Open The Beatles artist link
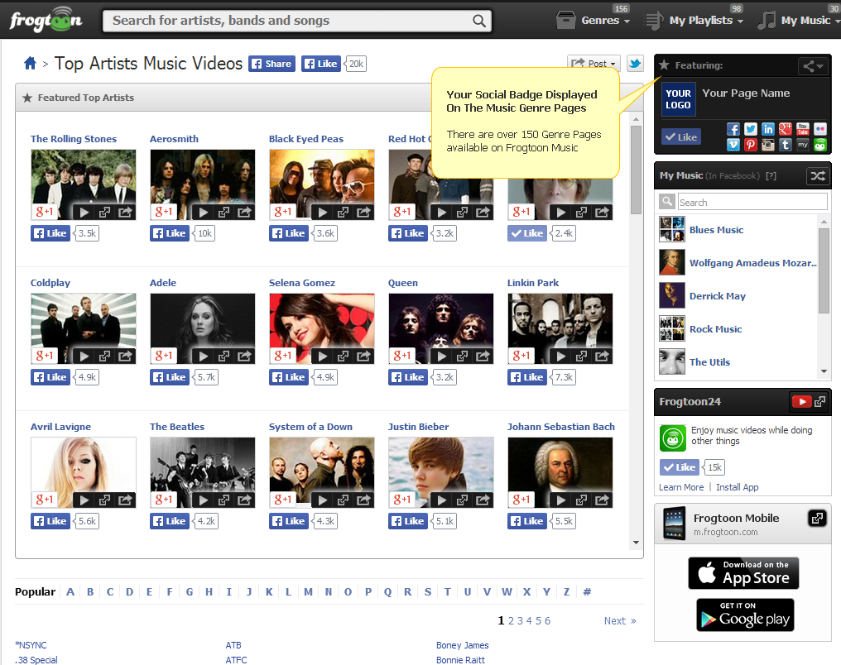 pyautogui.click(x=177, y=427)
